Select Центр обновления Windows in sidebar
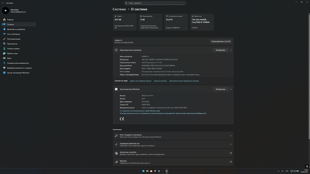Screen dimensions: 310x174 19,73
